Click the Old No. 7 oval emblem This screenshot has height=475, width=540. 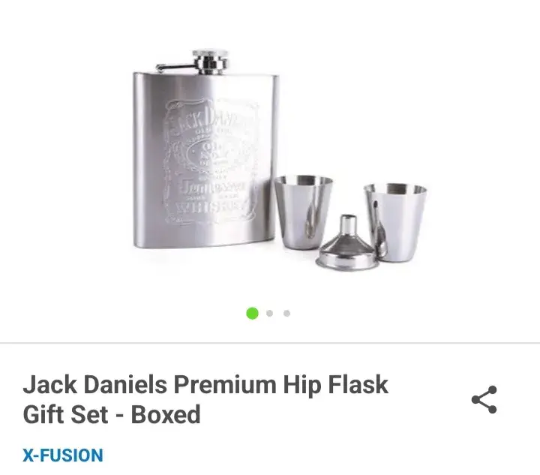[211, 155]
